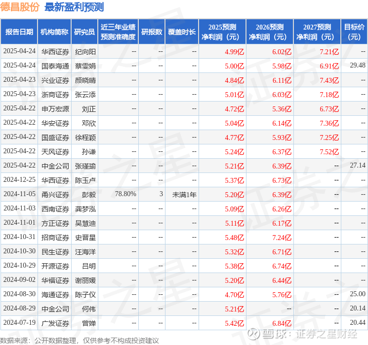The width and height of the screenshot is (368, 345).
Task: Click target price 29.48
Action: pos(358,66)
